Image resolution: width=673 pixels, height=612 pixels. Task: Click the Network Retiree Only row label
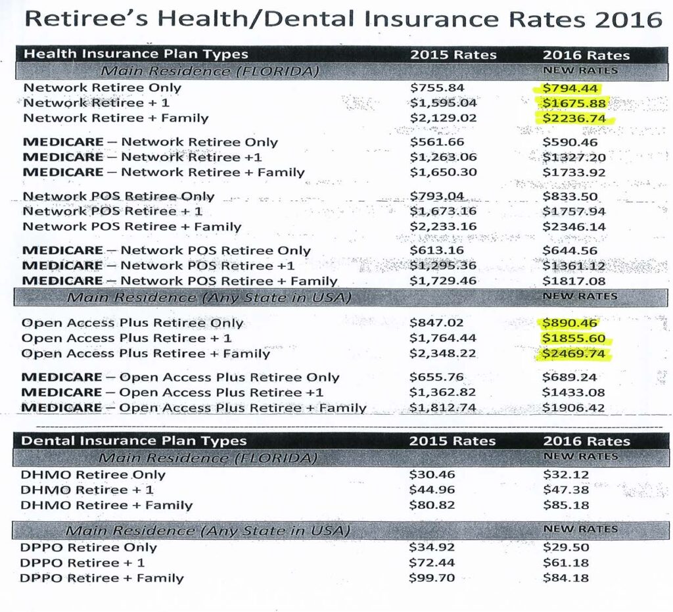[x=103, y=87]
